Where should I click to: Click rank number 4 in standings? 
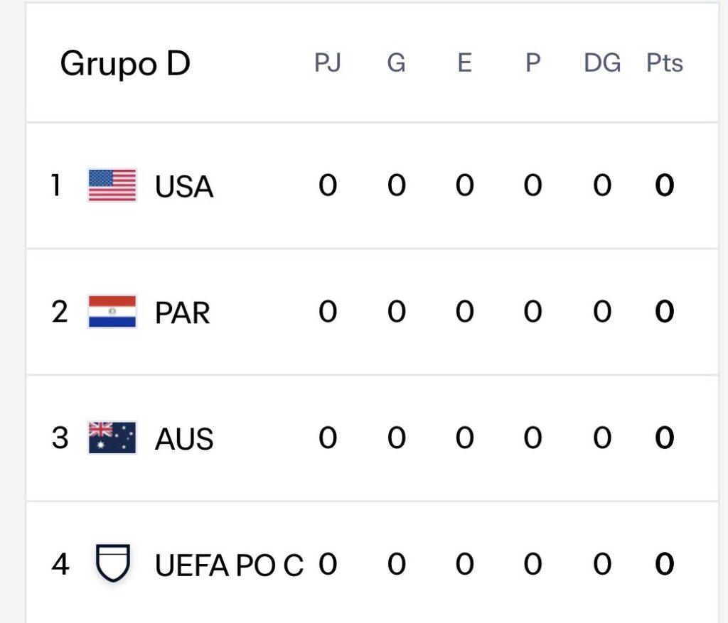[60, 564]
